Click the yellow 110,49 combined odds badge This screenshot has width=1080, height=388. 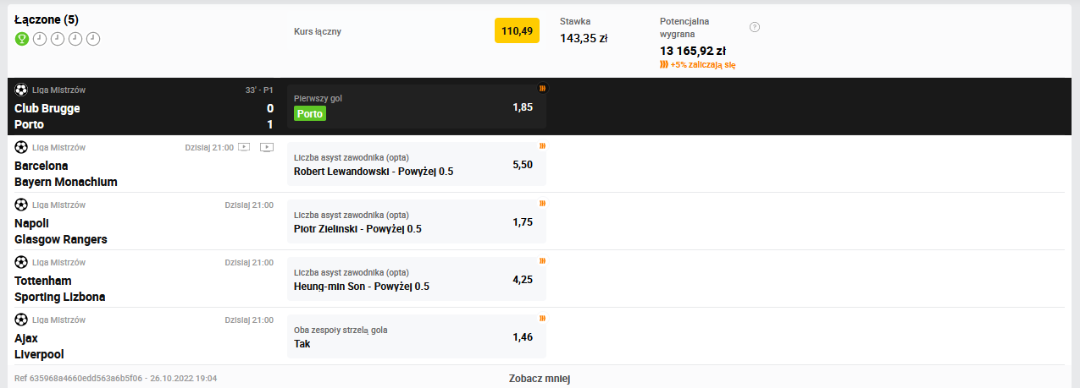[517, 31]
